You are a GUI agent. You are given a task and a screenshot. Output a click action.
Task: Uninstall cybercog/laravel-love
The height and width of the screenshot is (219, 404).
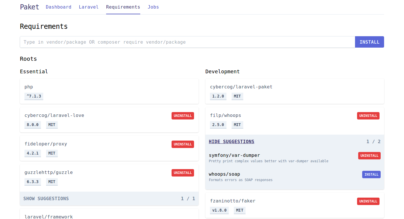coord(183,116)
